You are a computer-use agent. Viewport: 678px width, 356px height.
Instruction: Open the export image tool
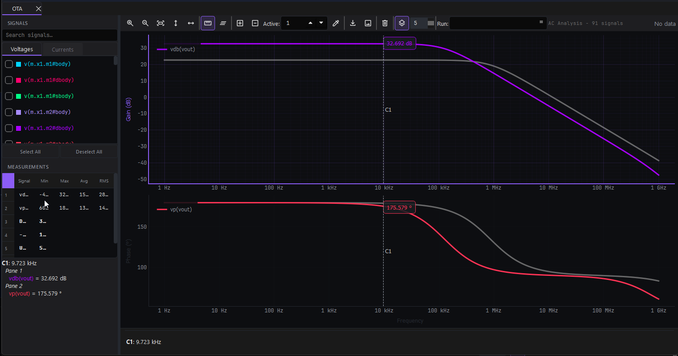(x=368, y=23)
